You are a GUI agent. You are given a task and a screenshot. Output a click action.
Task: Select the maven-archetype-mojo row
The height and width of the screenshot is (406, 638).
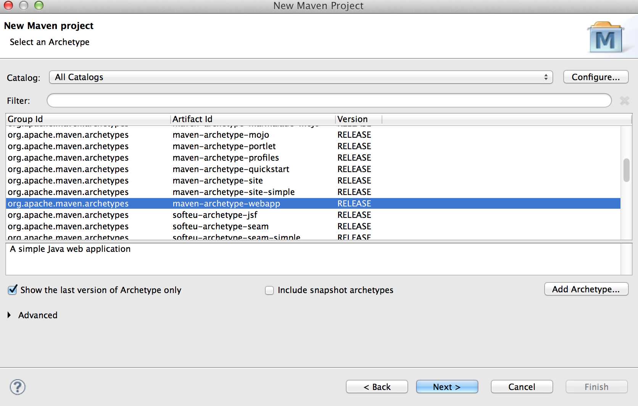pos(313,135)
